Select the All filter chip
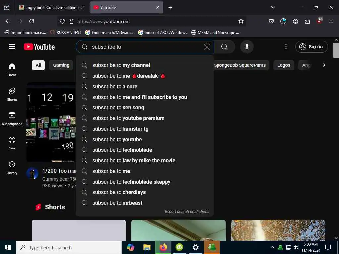 coord(38,65)
